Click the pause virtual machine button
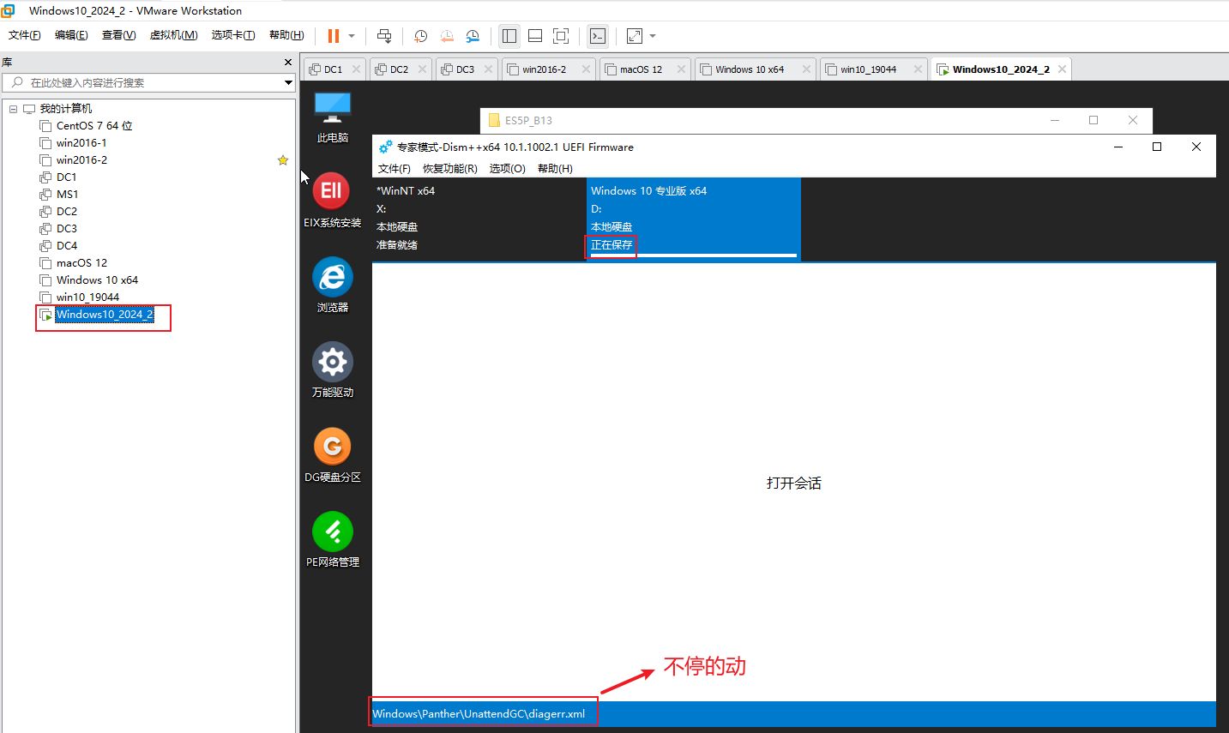This screenshot has width=1229, height=733. 333,36
